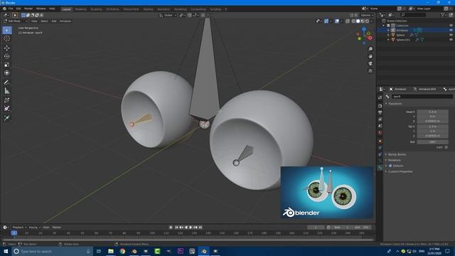Open the Bone properties tab icon

click(380, 168)
